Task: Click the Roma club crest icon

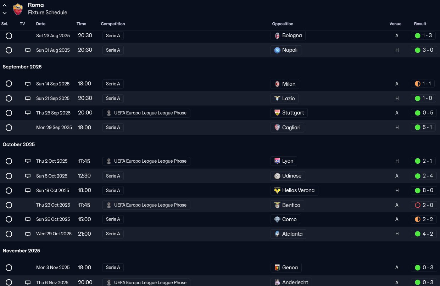Action: tap(18, 9)
